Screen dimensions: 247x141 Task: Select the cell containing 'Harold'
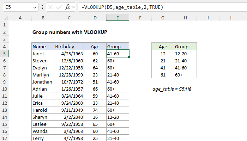(43, 110)
